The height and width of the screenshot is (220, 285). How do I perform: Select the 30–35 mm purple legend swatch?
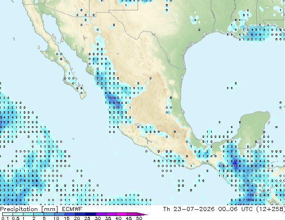[x=101, y=214]
